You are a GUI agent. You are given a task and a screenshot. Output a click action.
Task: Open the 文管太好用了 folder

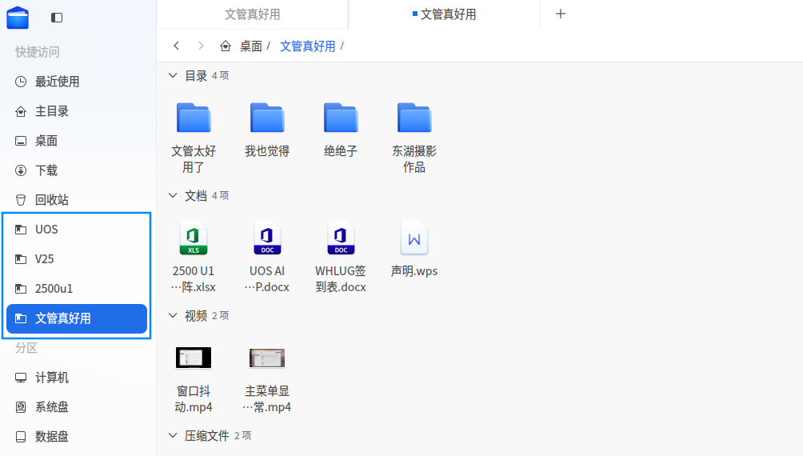click(194, 118)
